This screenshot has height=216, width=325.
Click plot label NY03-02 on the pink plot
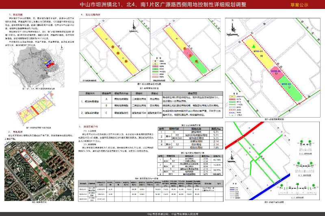(x=276, y=71)
